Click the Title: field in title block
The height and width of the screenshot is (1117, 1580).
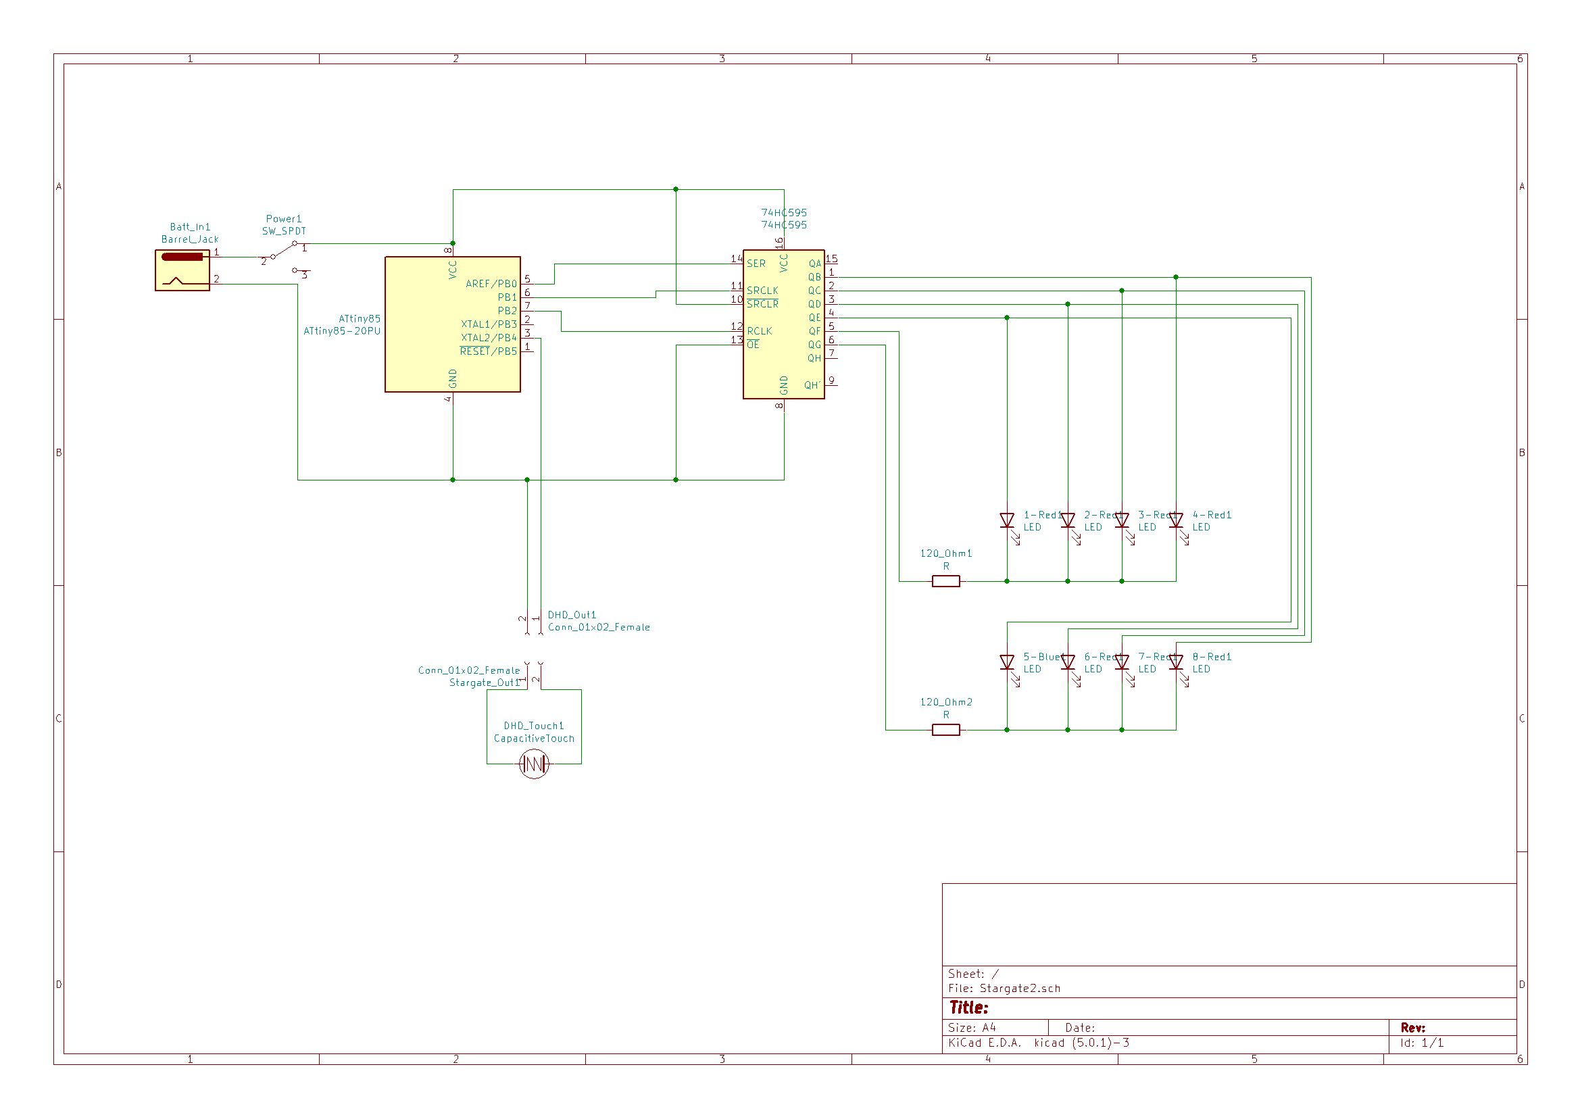969,1008
